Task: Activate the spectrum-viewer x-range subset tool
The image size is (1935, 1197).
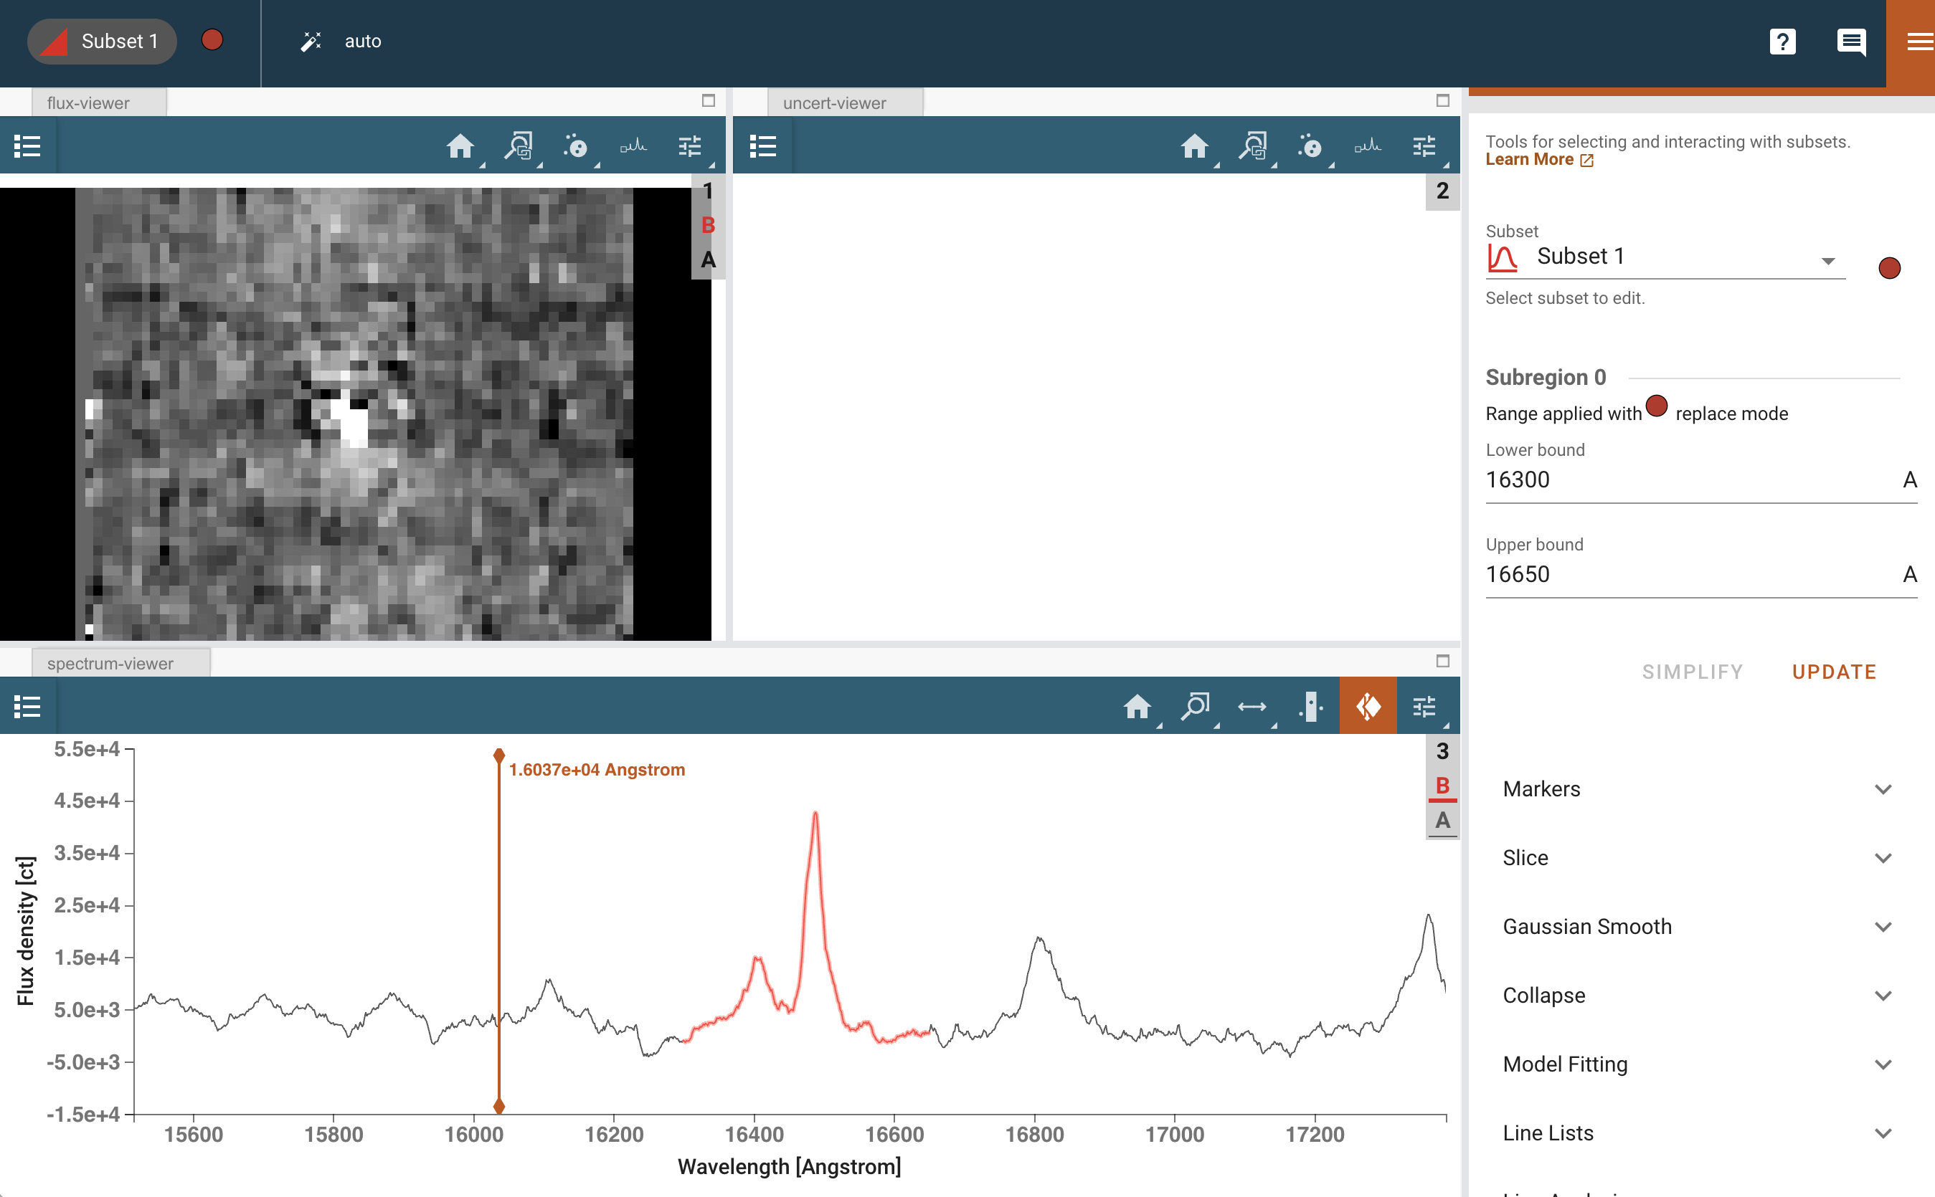Action: pyautogui.click(x=1310, y=706)
